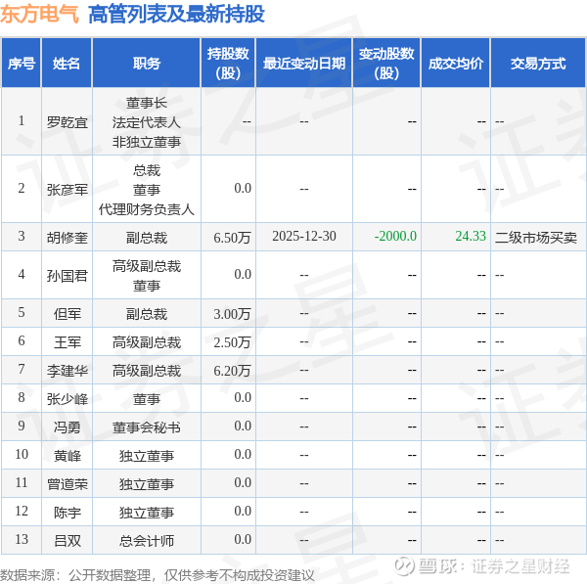
Task: Click the 数据来源 disclaimer footer text
Action: [158, 575]
